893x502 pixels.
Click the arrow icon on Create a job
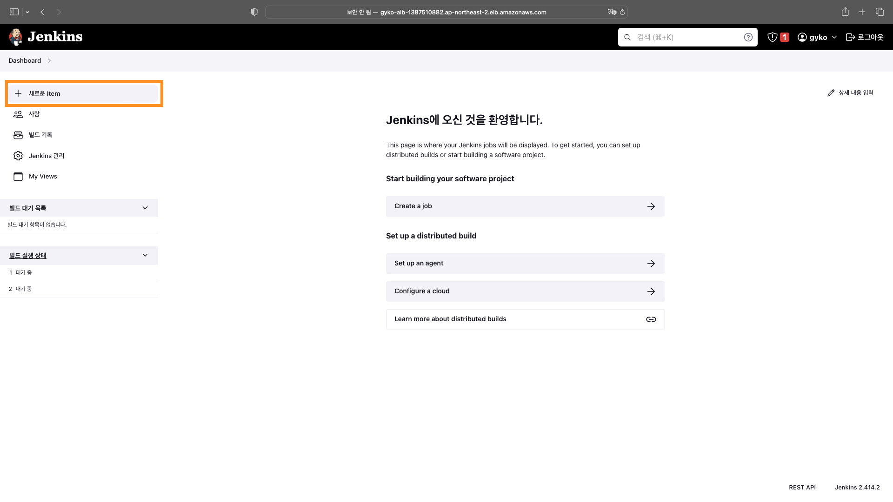point(651,206)
